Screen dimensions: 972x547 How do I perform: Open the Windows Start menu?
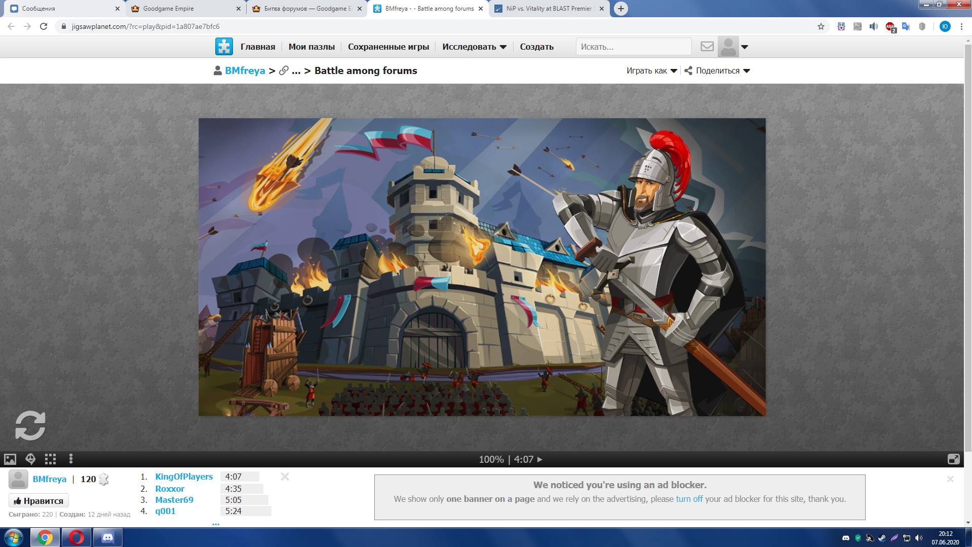pyautogui.click(x=14, y=537)
